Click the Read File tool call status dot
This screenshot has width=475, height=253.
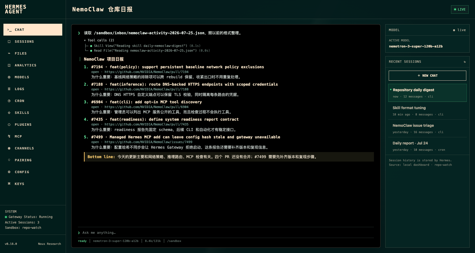91,51
